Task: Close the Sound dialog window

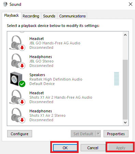Action: click(x=131, y=4)
